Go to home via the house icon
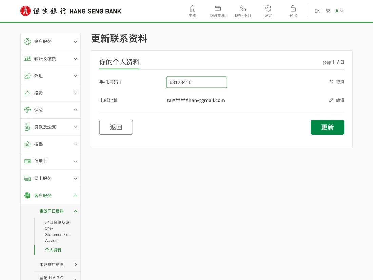This screenshot has width=373, height=280. (193, 8)
